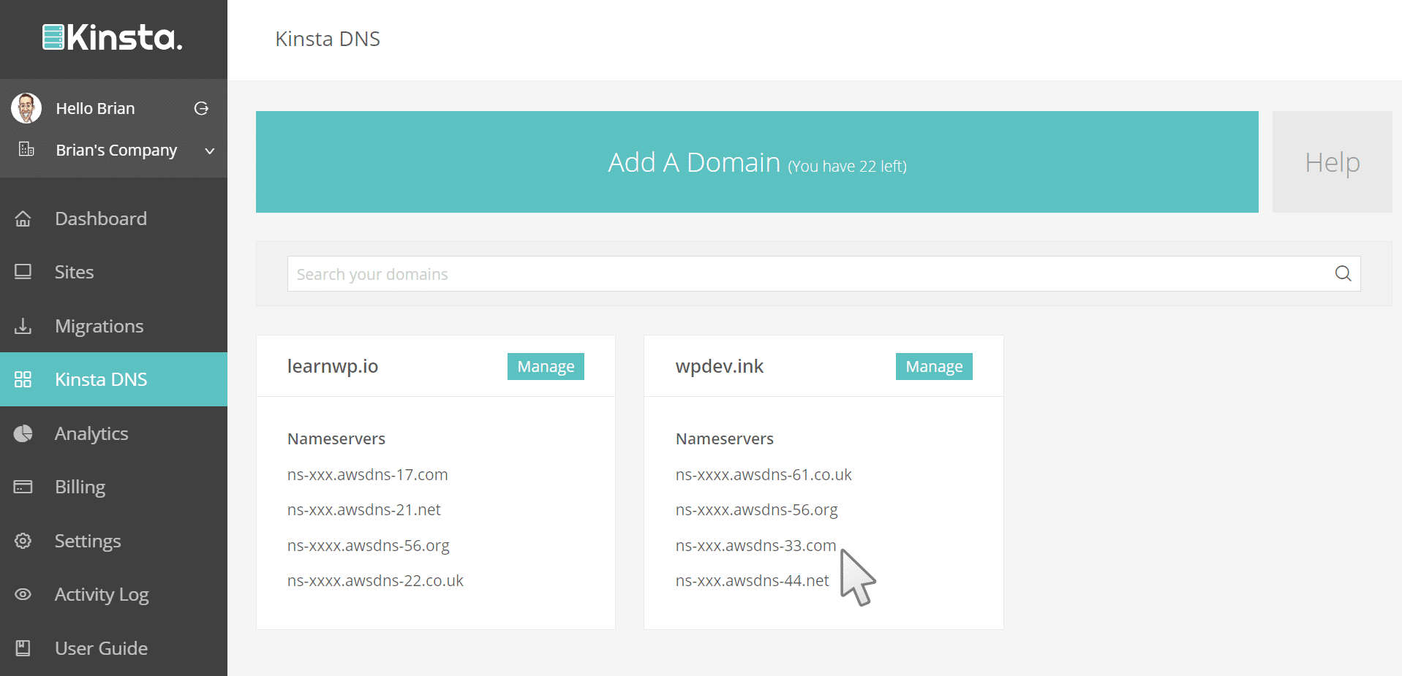Manage the learnwp.io domain
This screenshot has height=676, width=1402.
point(546,367)
